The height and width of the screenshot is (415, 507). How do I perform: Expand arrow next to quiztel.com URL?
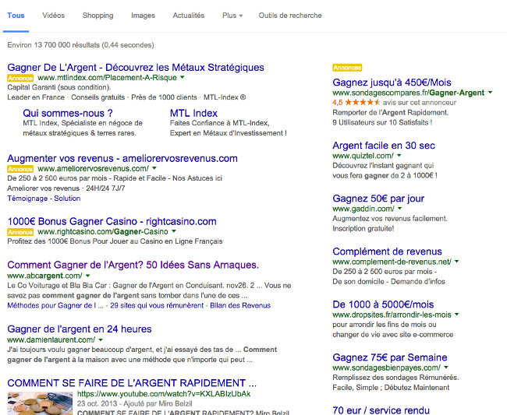tap(399, 155)
